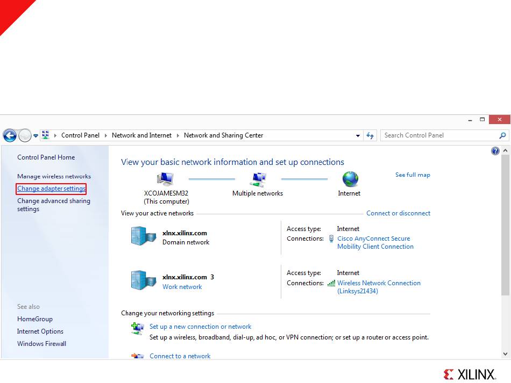Viewport: 511px width, 383px height.
Task: Click the Control Panel icon in address bar
Action: click(46, 135)
